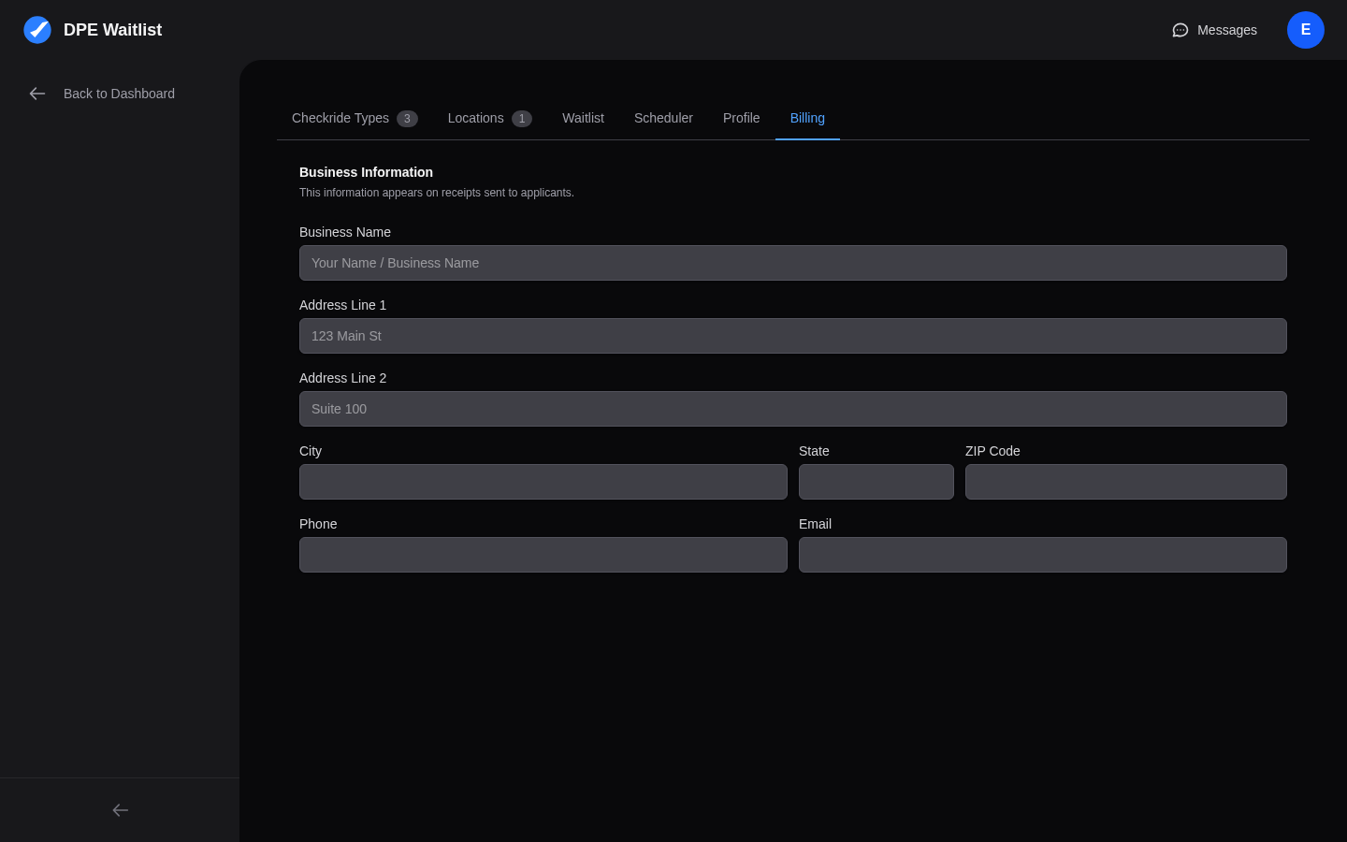The image size is (1347, 842).
Task: Click the Back to Dashboard link
Action: 119,94
